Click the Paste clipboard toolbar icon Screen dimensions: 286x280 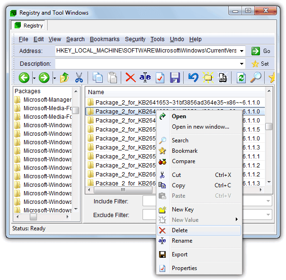click(x=112, y=78)
